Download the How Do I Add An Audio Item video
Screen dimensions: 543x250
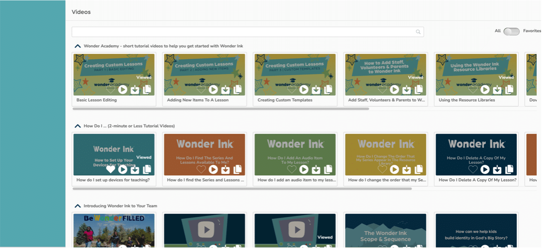[316, 170]
